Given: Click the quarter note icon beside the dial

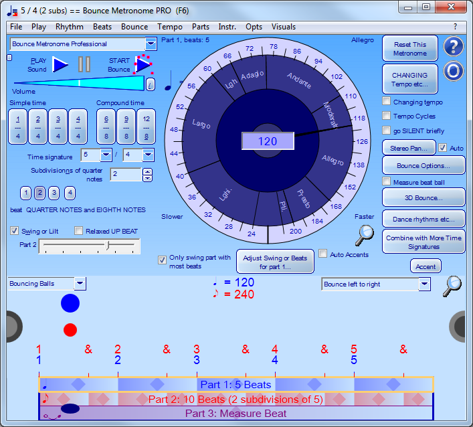Looking at the screenshot, I should click(x=169, y=81).
